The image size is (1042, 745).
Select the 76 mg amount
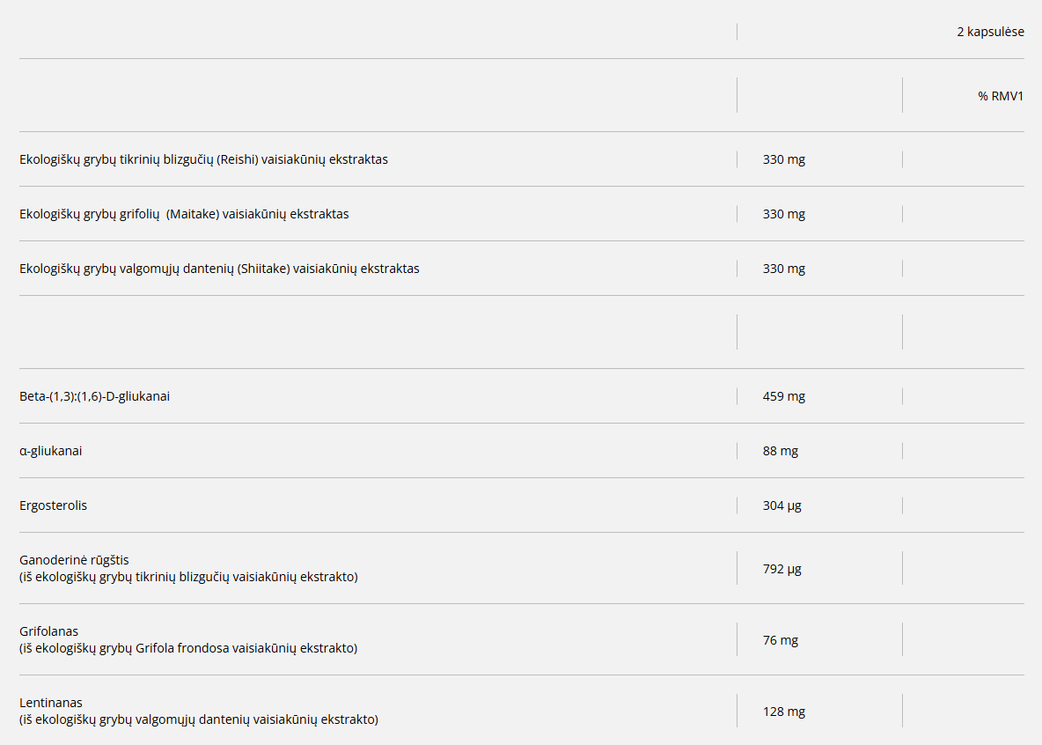[x=780, y=640]
